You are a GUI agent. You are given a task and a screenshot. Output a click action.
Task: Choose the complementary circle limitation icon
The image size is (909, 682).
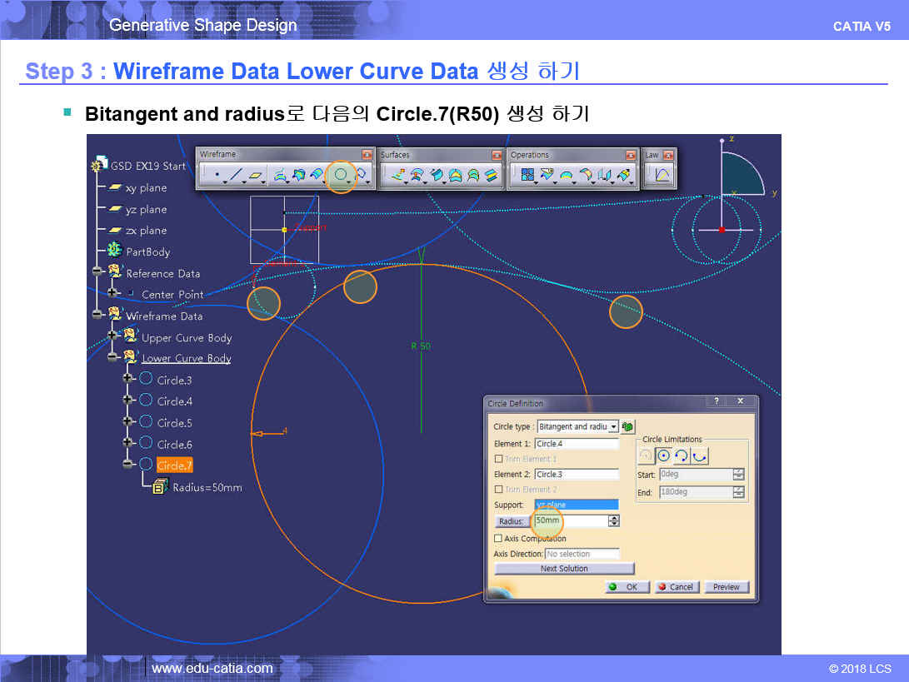point(699,455)
